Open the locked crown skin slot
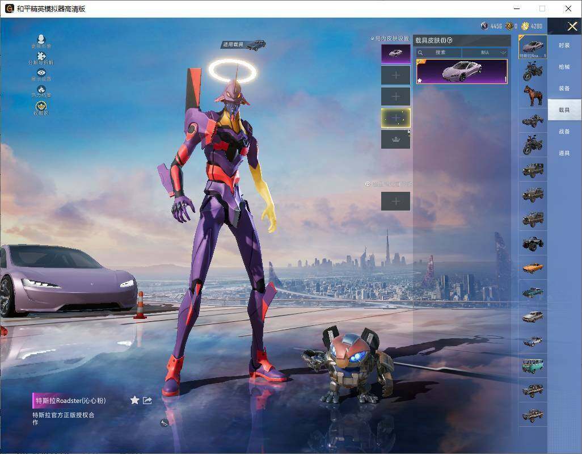 tap(396, 140)
